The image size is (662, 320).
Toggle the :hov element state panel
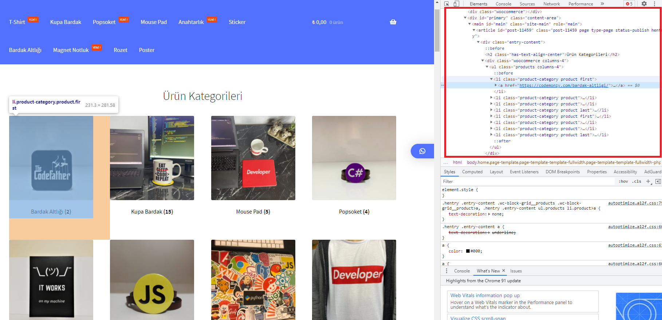click(623, 181)
